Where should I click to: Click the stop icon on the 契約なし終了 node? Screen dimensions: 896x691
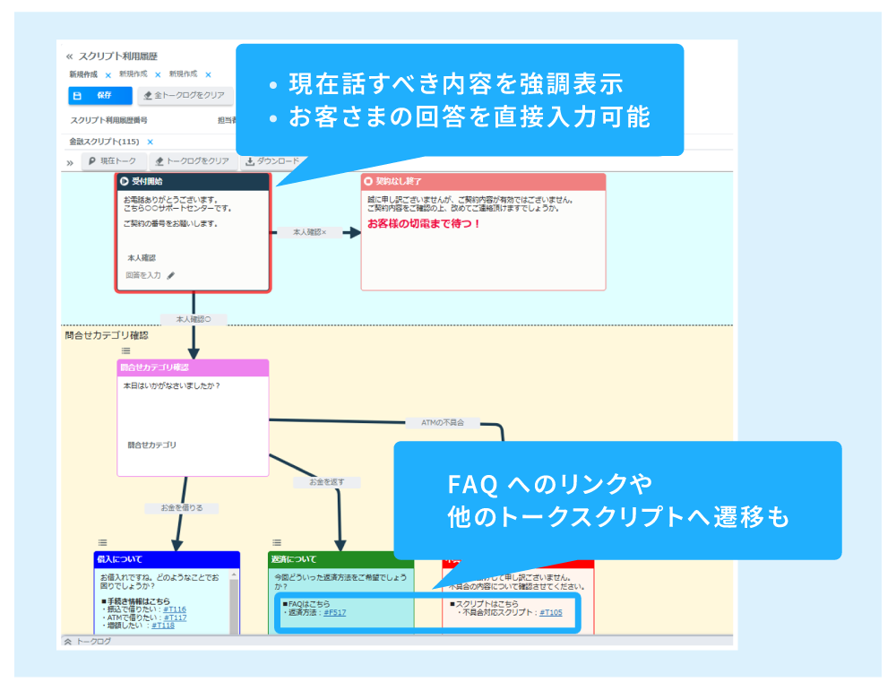pos(368,180)
